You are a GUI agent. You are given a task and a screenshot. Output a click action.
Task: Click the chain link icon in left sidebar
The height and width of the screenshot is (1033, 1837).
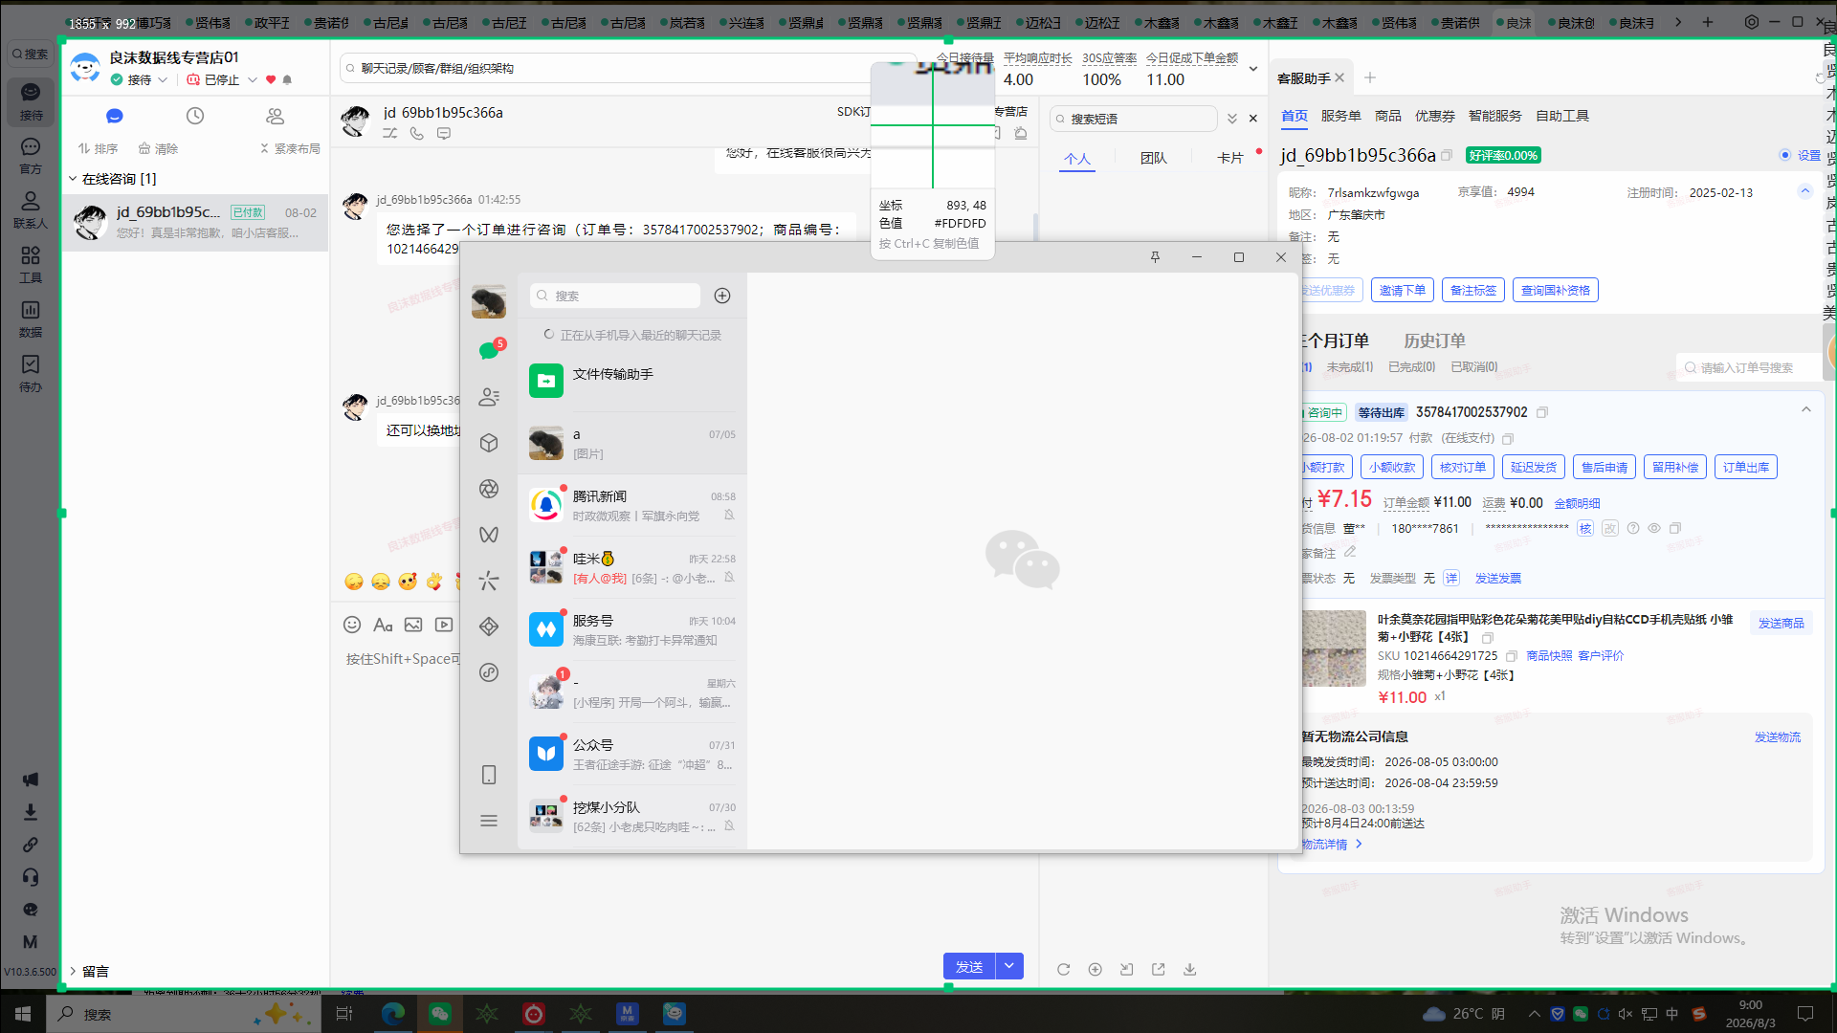(x=31, y=845)
